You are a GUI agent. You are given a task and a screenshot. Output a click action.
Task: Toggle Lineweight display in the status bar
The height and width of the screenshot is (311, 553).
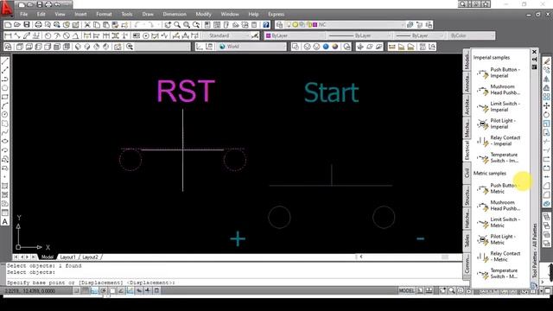point(148,290)
